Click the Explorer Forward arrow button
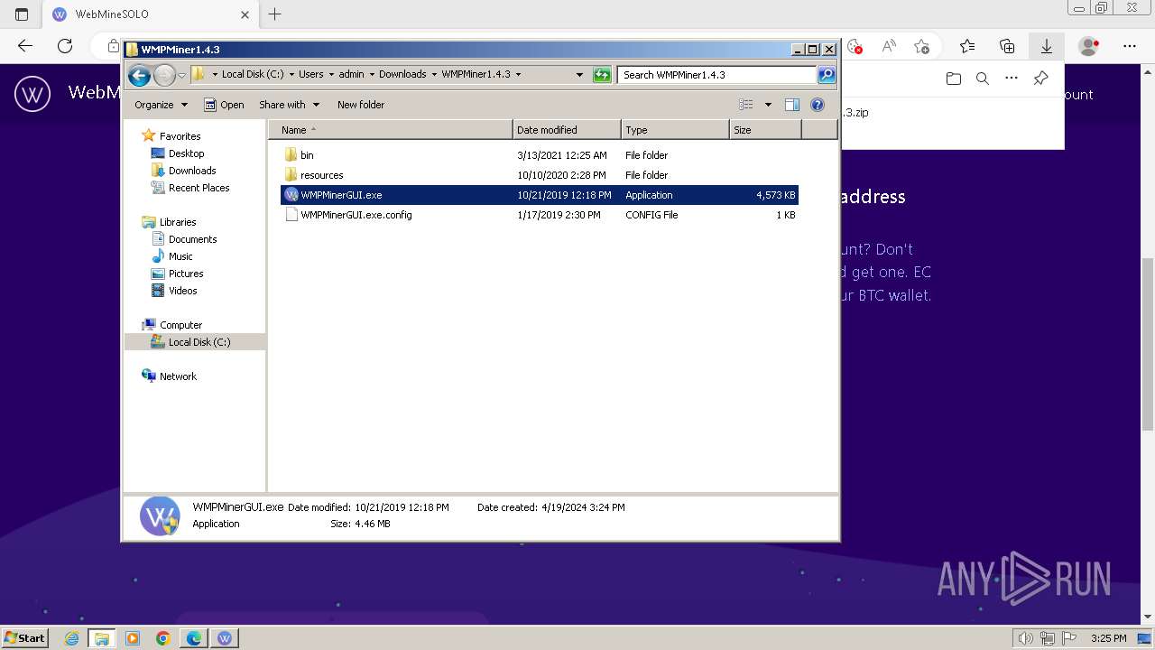The width and height of the screenshot is (1155, 650). tap(164, 75)
